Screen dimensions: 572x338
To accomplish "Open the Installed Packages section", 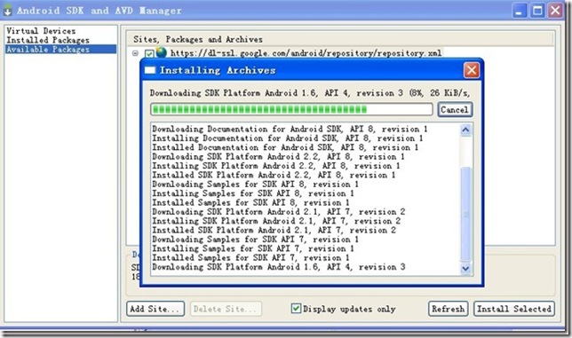I will [x=48, y=40].
